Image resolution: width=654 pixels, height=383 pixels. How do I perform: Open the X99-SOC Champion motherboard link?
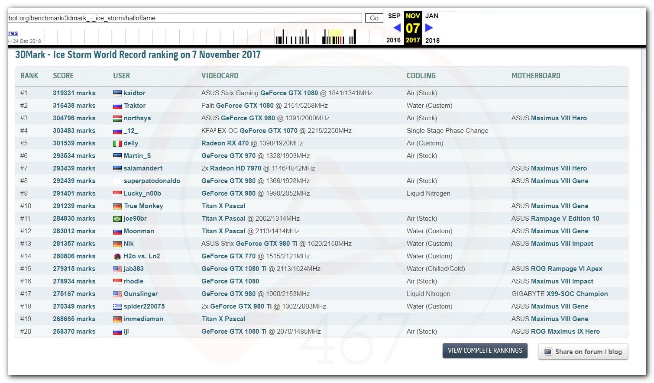pyautogui.click(x=577, y=294)
